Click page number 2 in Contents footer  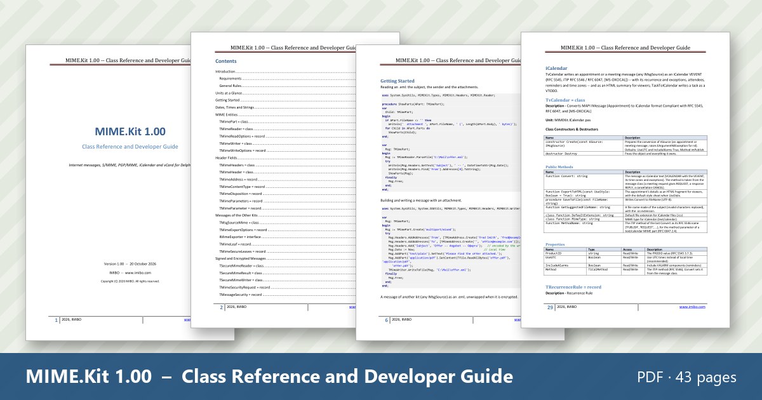coord(221,307)
